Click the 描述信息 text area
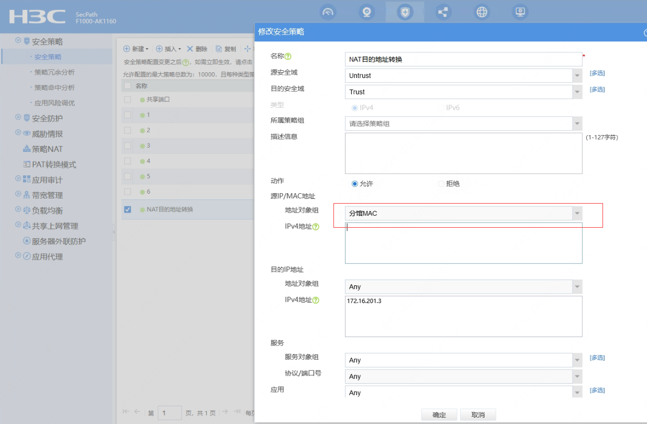 point(463,153)
